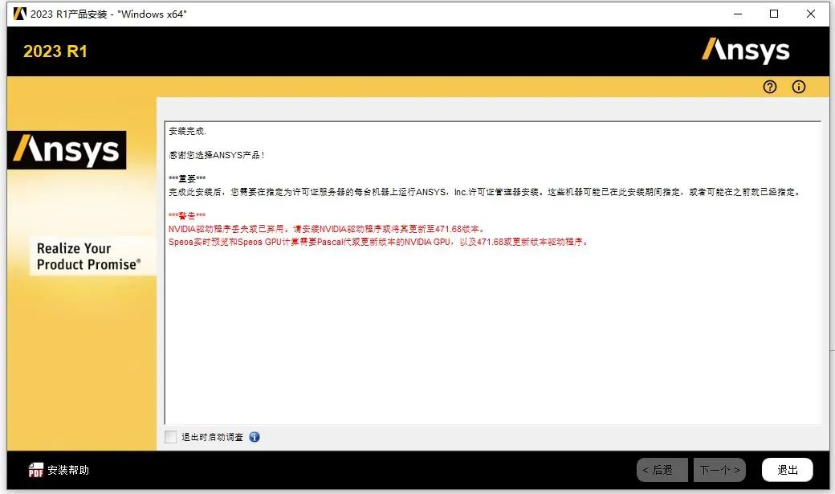
Task: Maximize the installer window
Action: (x=774, y=14)
